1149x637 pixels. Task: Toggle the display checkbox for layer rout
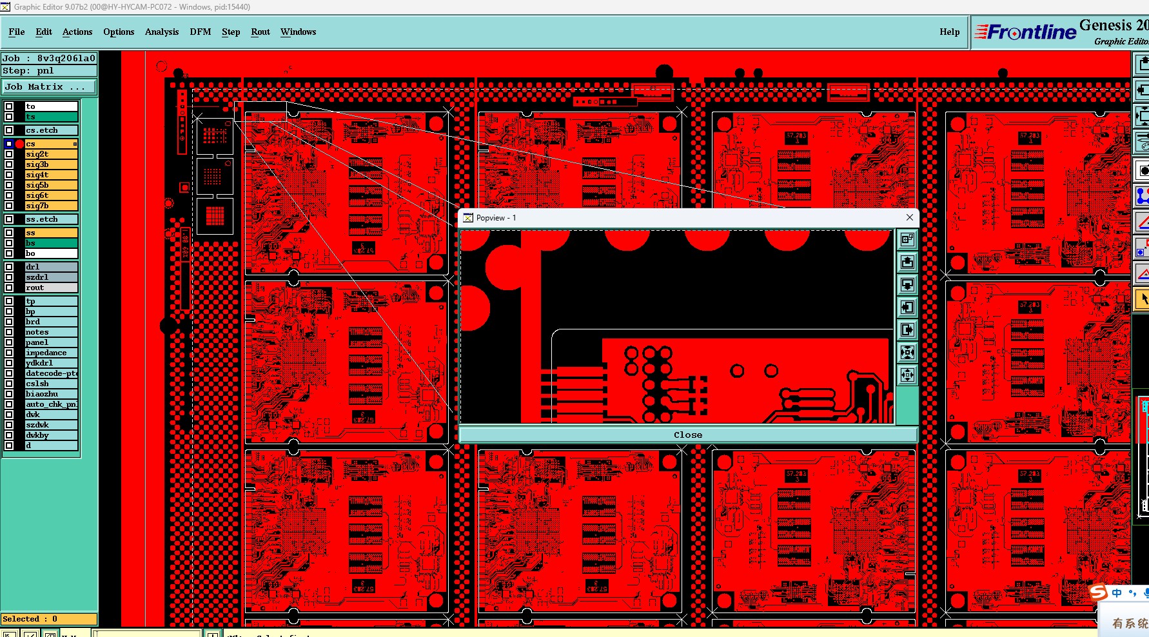click(x=9, y=288)
